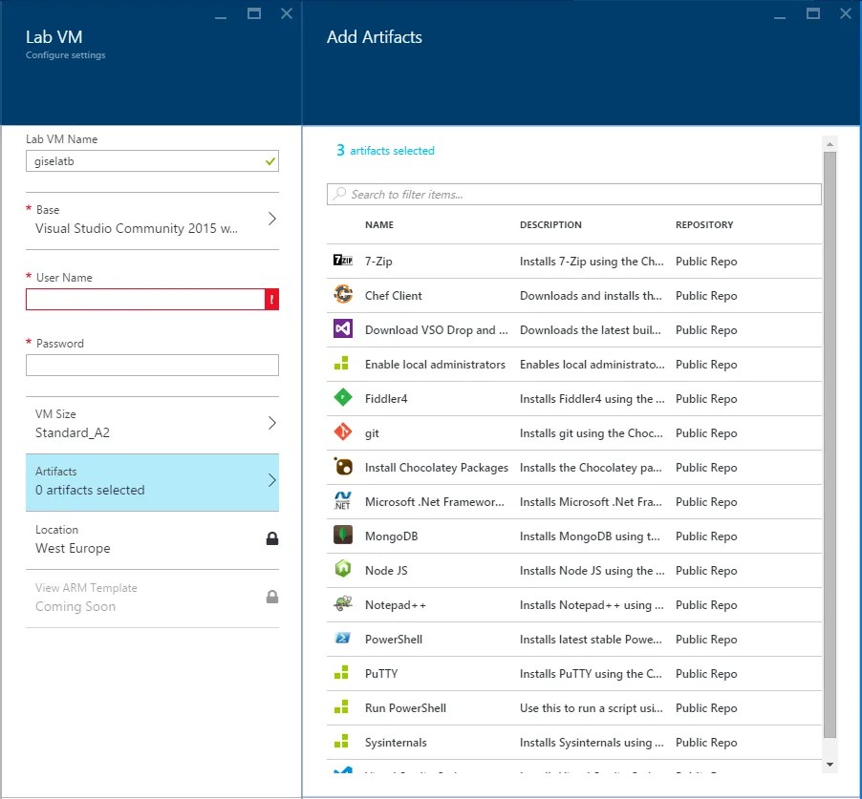Image resolution: width=862 pixels, height=799 pixels.
Task: Select the Enable local administrators name
Action: pos(435,364)
